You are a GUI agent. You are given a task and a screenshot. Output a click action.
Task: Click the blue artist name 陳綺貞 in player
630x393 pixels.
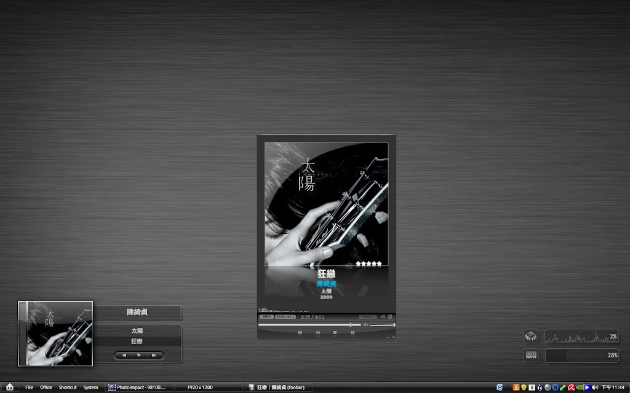[x=326, y=284]
